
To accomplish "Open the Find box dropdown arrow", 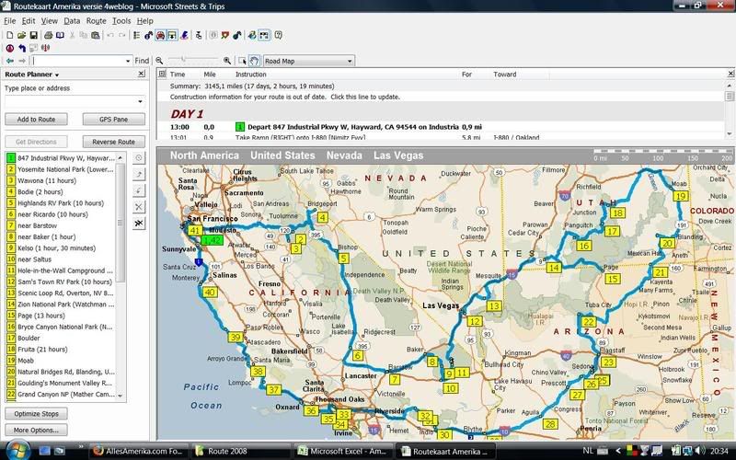I will (x=128, y=61).
